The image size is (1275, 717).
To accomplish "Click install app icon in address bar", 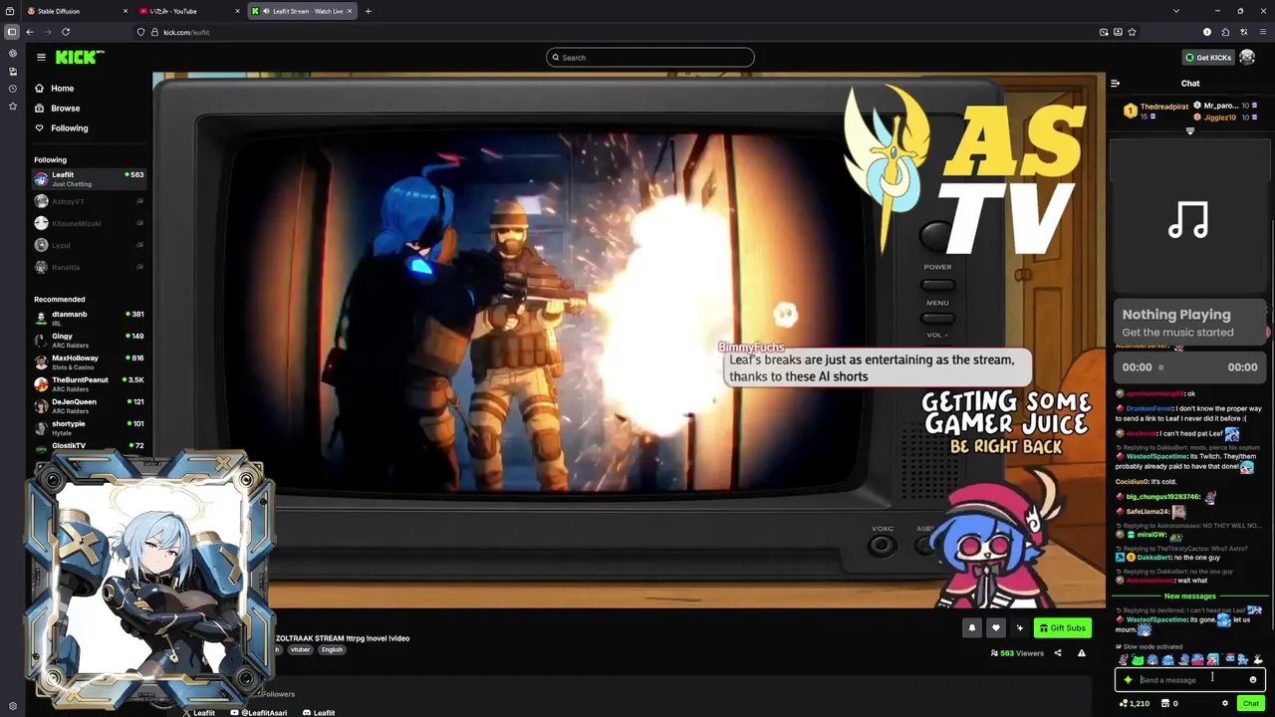I will (1118, 32).
